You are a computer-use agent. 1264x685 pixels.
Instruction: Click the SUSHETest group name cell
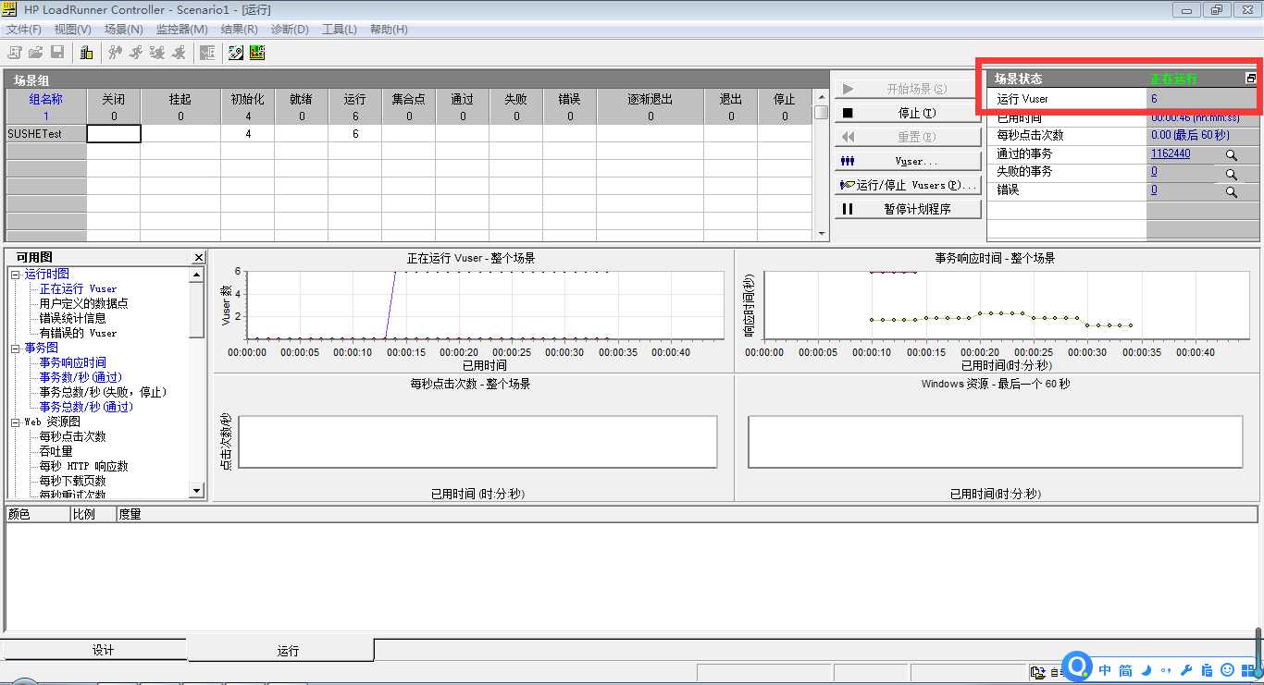46,134
